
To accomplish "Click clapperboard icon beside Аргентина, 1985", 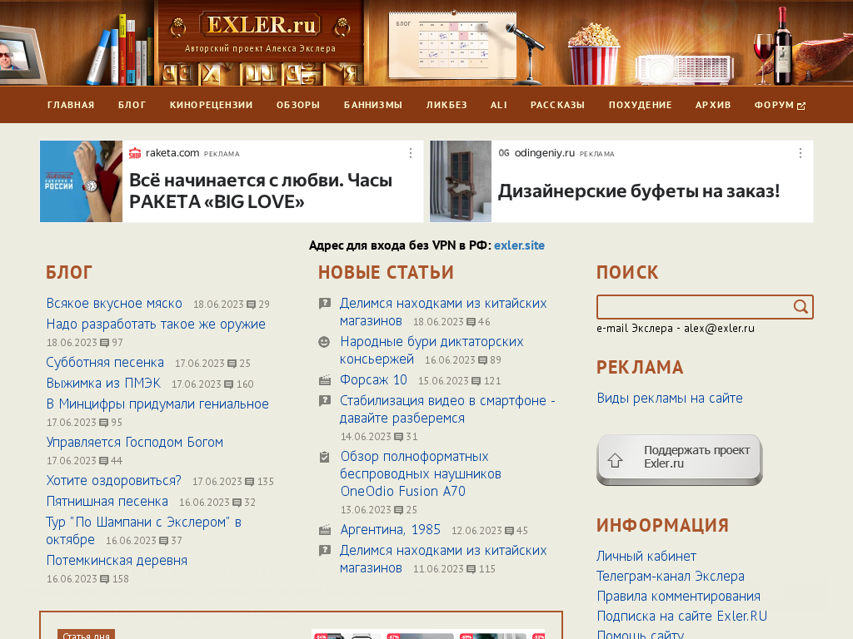I will [325, 529].
